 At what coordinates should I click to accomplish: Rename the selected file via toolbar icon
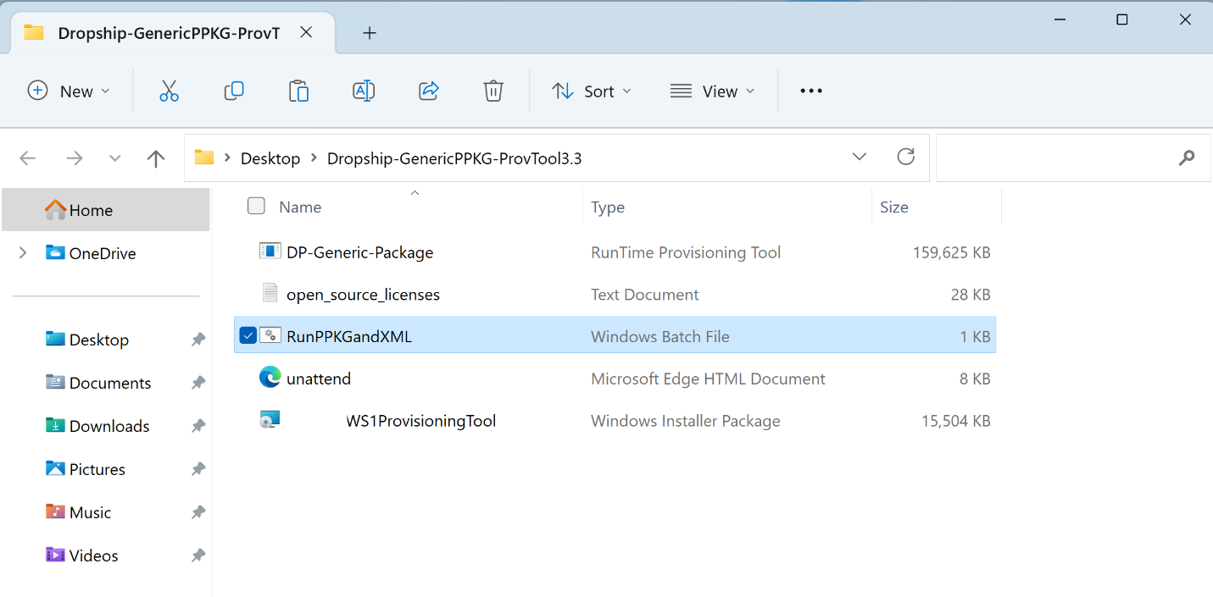coord(364,91)
